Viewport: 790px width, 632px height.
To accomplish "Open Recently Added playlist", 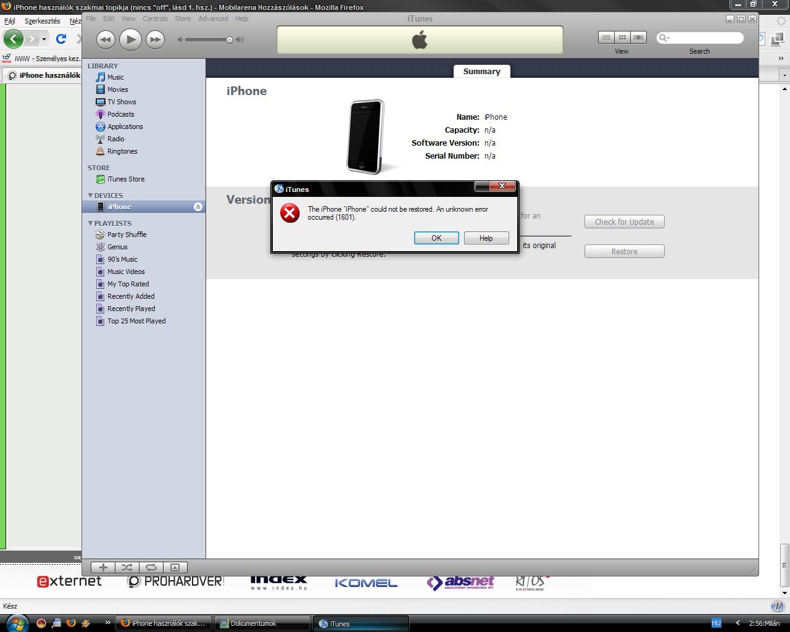I will (x=130, y=296).
